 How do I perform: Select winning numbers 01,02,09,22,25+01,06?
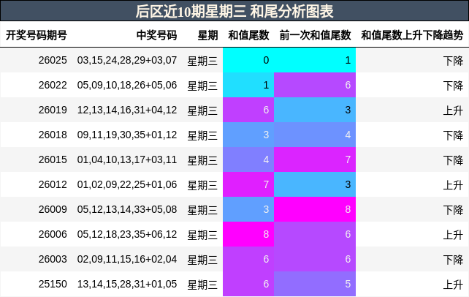pyautogui.click(x=127, y=184)
